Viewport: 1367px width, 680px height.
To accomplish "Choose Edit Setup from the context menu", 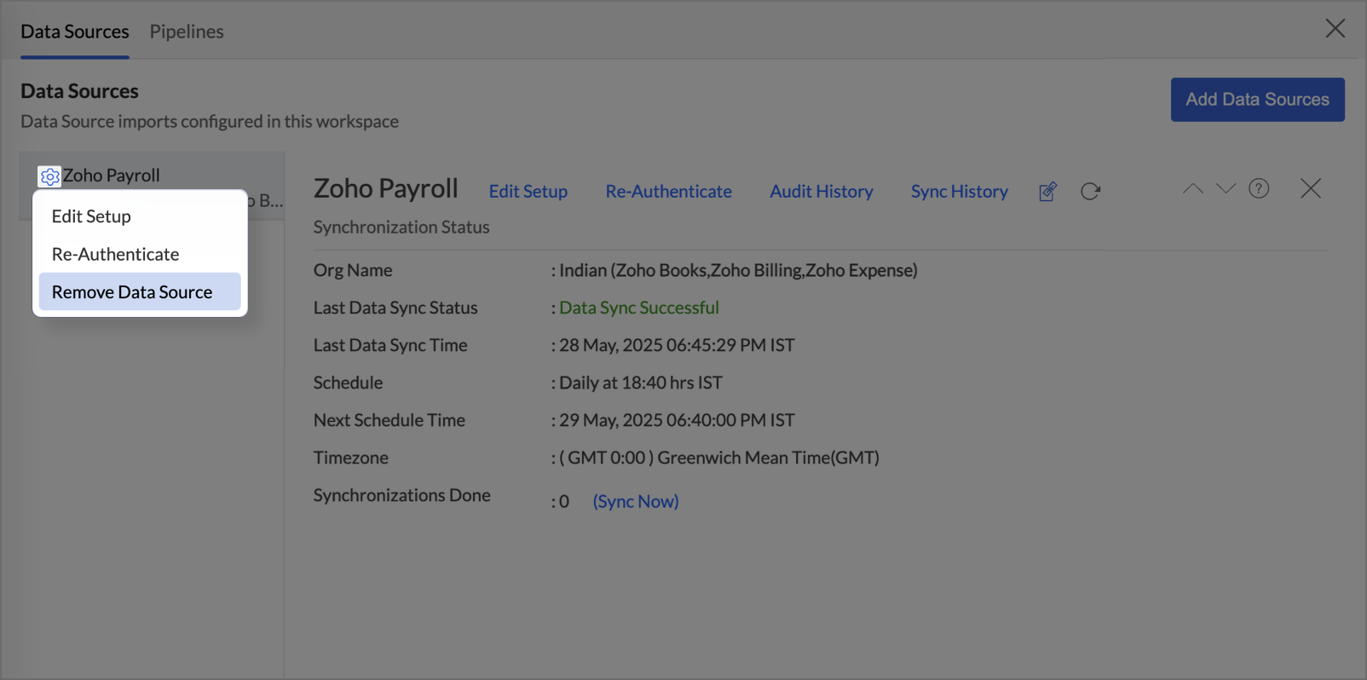I will [91, 216].
